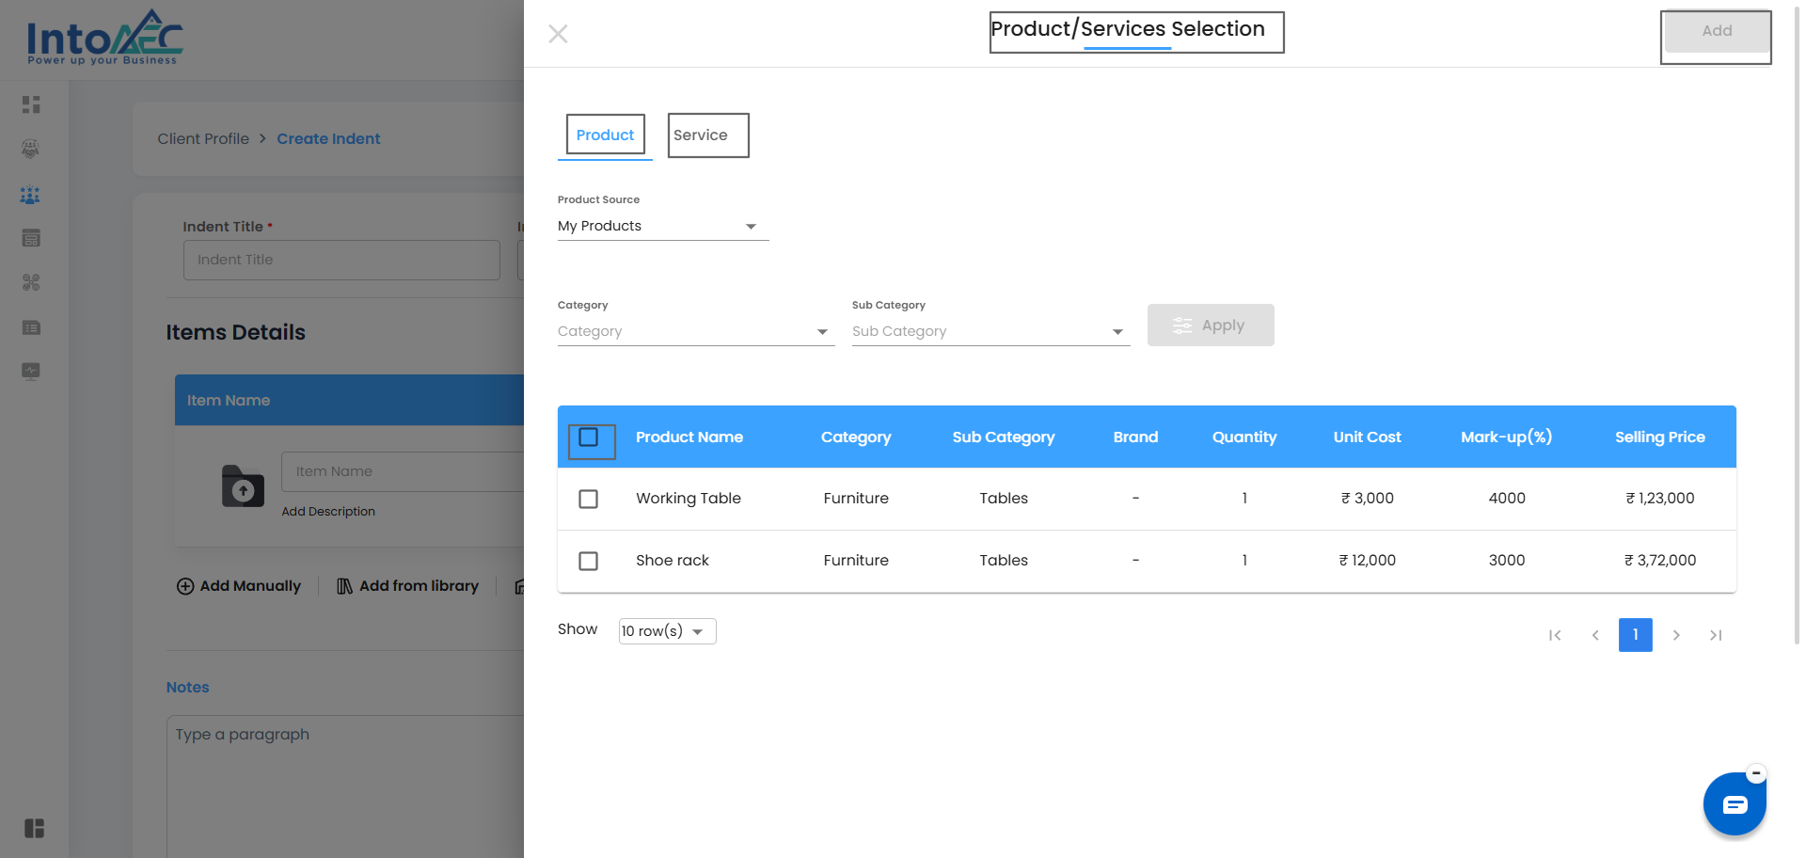This screenshot has width=1806, height=858.
Task: Go to the previous page chevron
Action: point(1595,635)
